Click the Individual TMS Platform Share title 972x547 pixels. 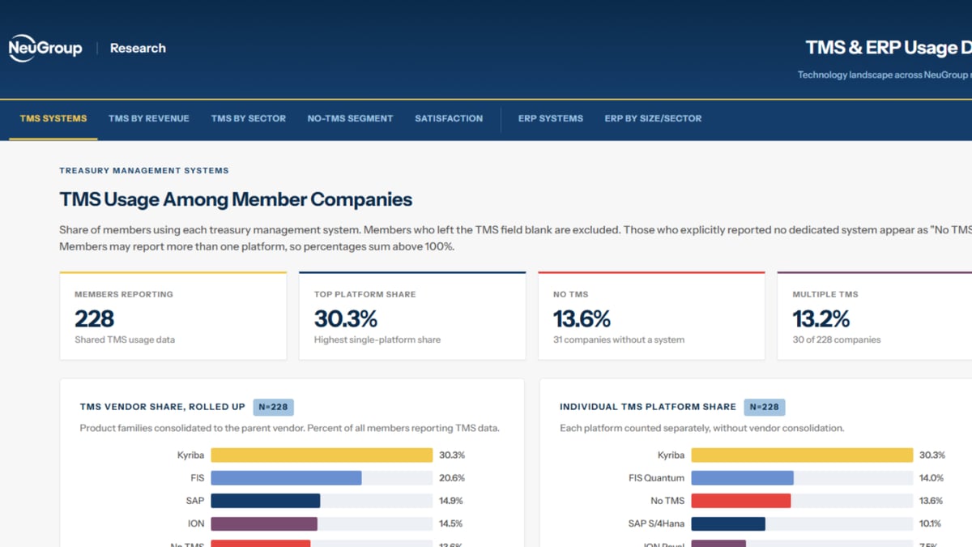648,407
